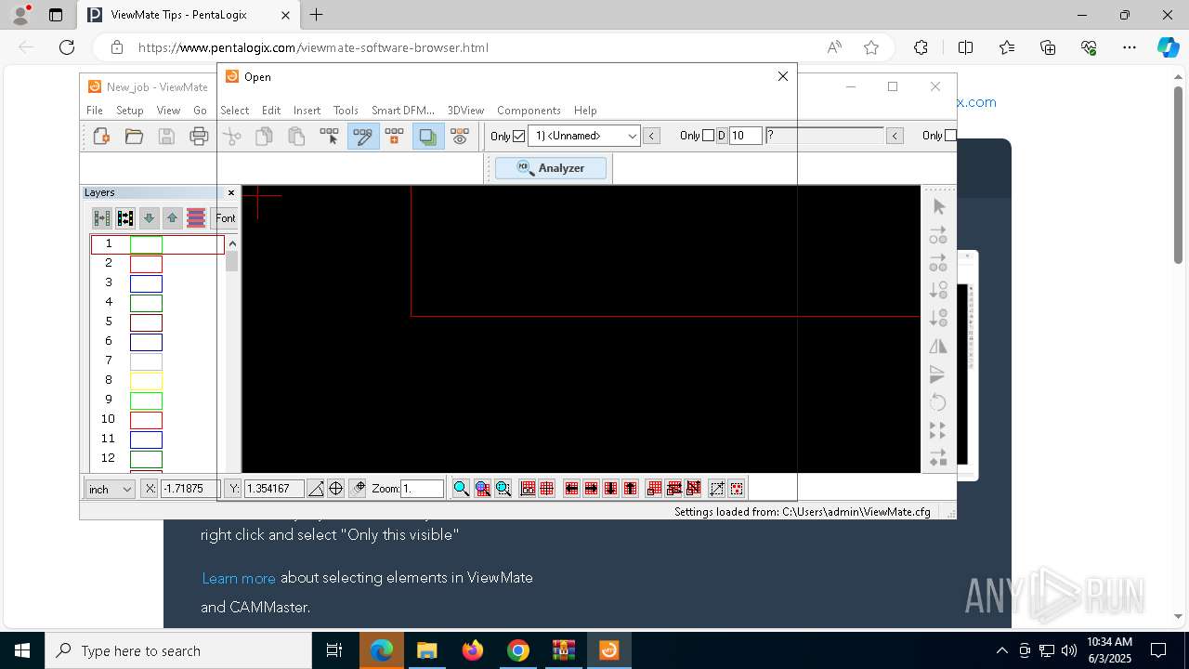The width and height of the screenshot is (1189, 669).
Task: Click the arrow button after the '?' field
Action: (895, 136)
